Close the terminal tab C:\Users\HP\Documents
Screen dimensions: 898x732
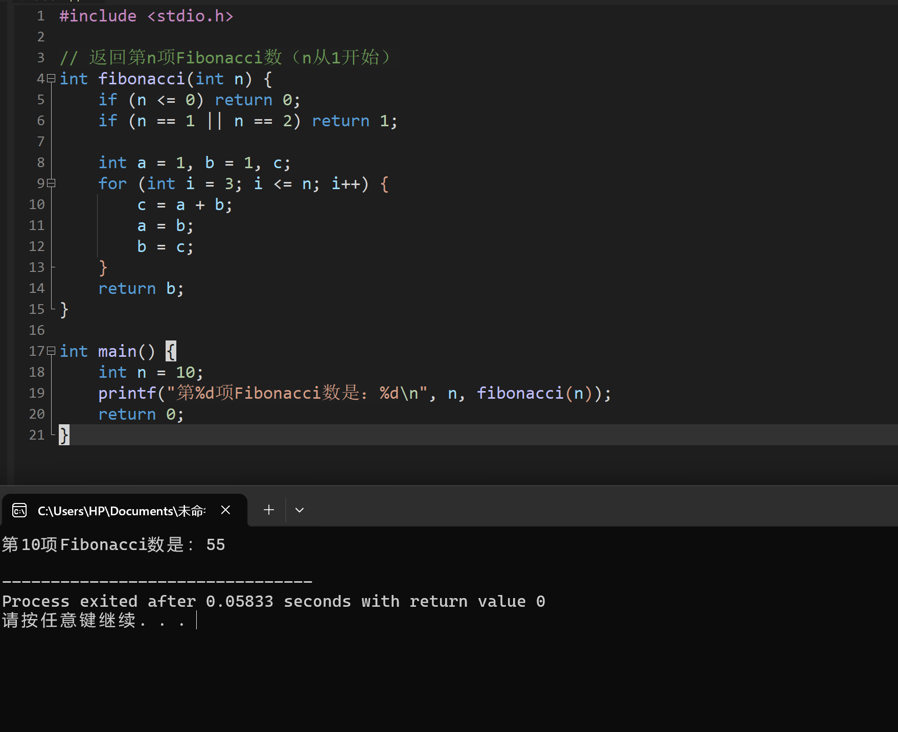click(225, 510)
